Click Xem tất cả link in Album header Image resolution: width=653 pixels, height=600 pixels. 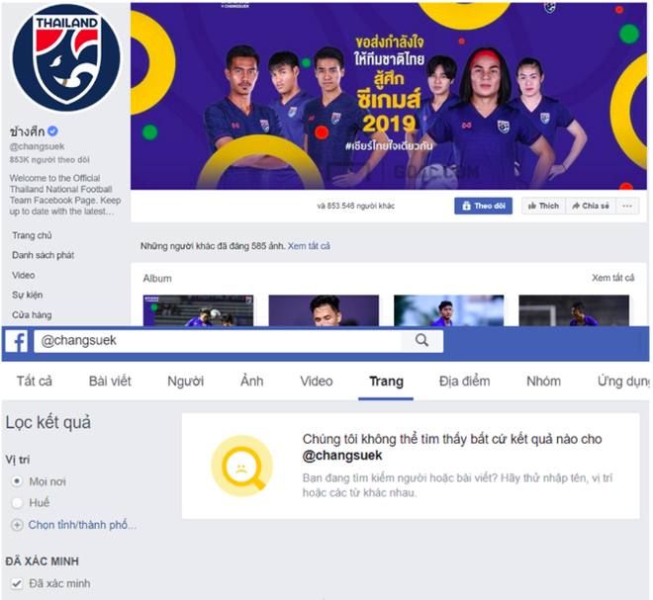pos(613,278)
